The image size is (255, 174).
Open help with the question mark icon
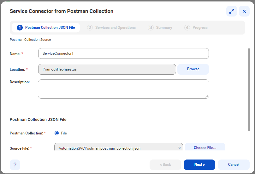(x=15, y=165)
